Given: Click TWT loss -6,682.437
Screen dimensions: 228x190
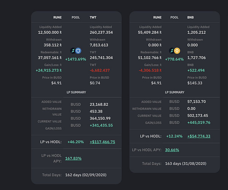Looking at the screenshot, I should point(100,71).
